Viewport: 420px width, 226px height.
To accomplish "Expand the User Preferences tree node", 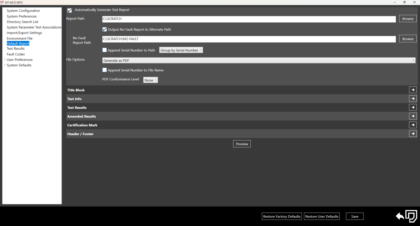I will (5, 60).
